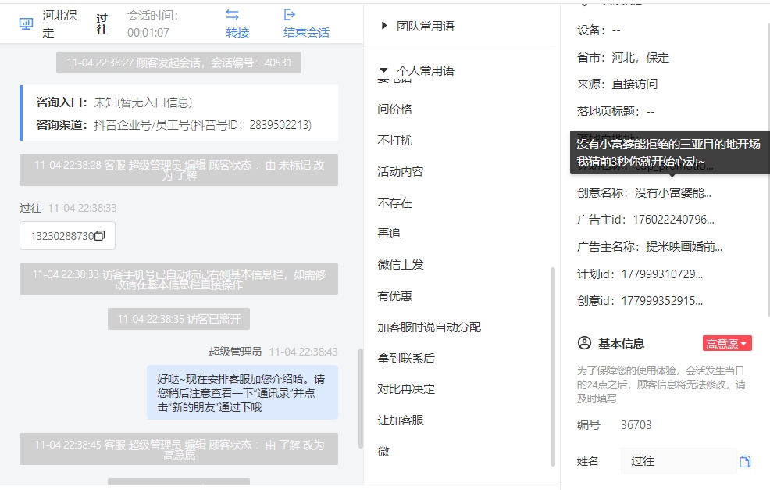Click the 创意名称 value 没有小富婆能...
The image size is (770, 490).
point(672,193)
